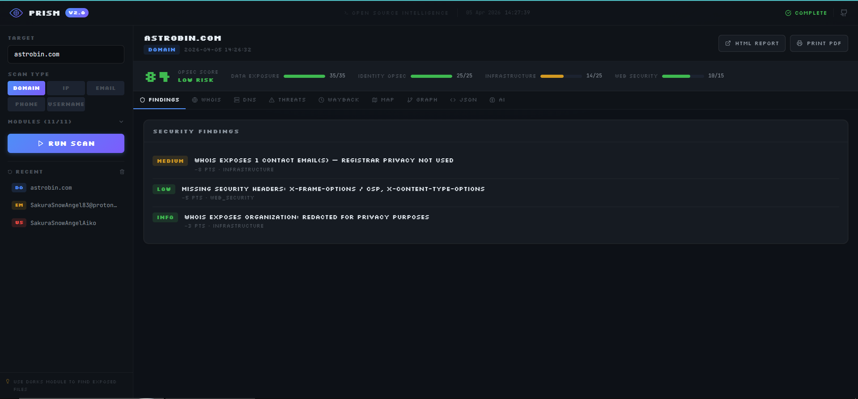Screen dimensions: 858x399
Task: Select the Domain scan type
Action: (x=26, y=88)
